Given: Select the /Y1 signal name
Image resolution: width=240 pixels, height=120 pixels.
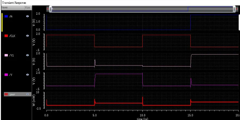Looking at the screenshot, I should pos(11,55).
